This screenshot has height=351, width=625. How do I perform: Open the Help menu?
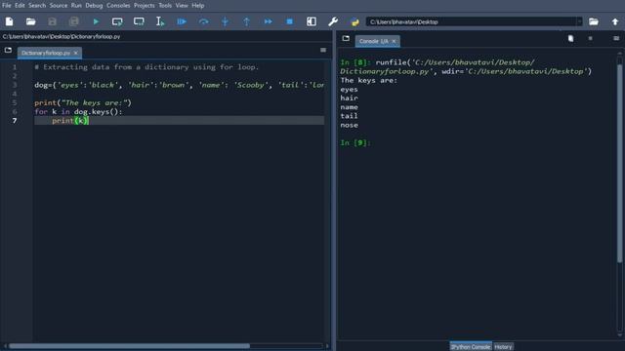coord(198,6)
